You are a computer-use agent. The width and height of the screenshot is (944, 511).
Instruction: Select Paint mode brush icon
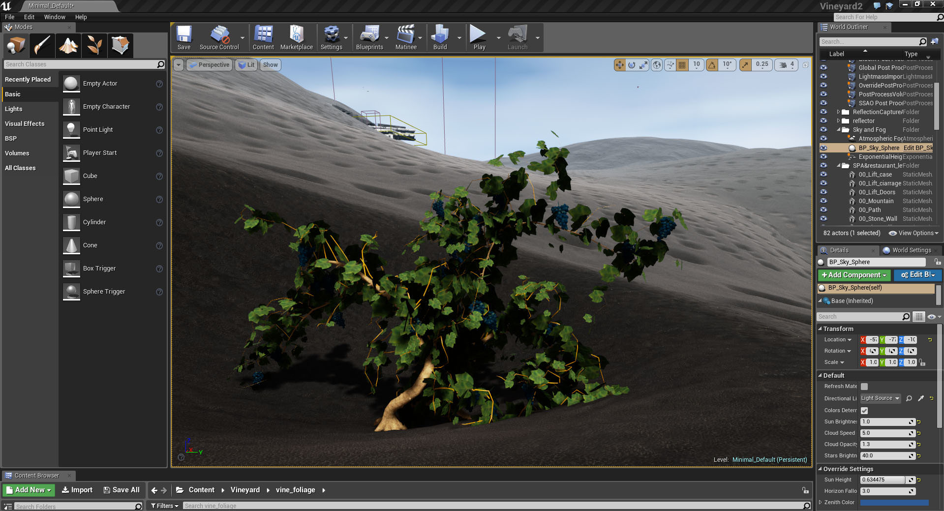(x=42, y=45)
